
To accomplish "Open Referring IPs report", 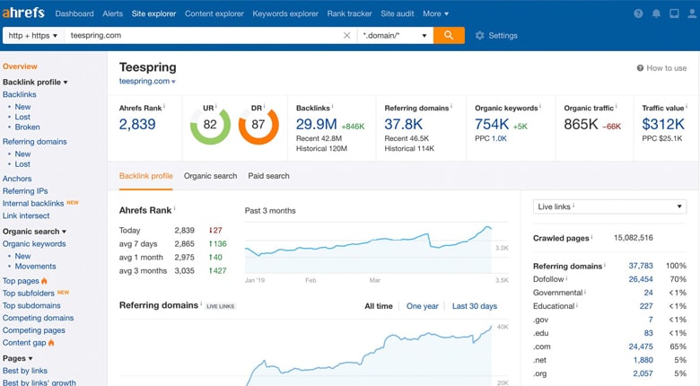I will [25, 191].
